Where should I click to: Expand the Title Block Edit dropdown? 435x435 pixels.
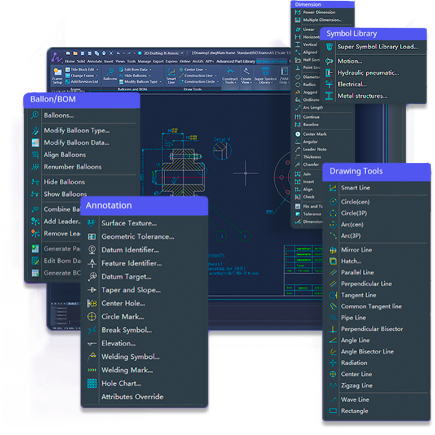coord(98,69)
